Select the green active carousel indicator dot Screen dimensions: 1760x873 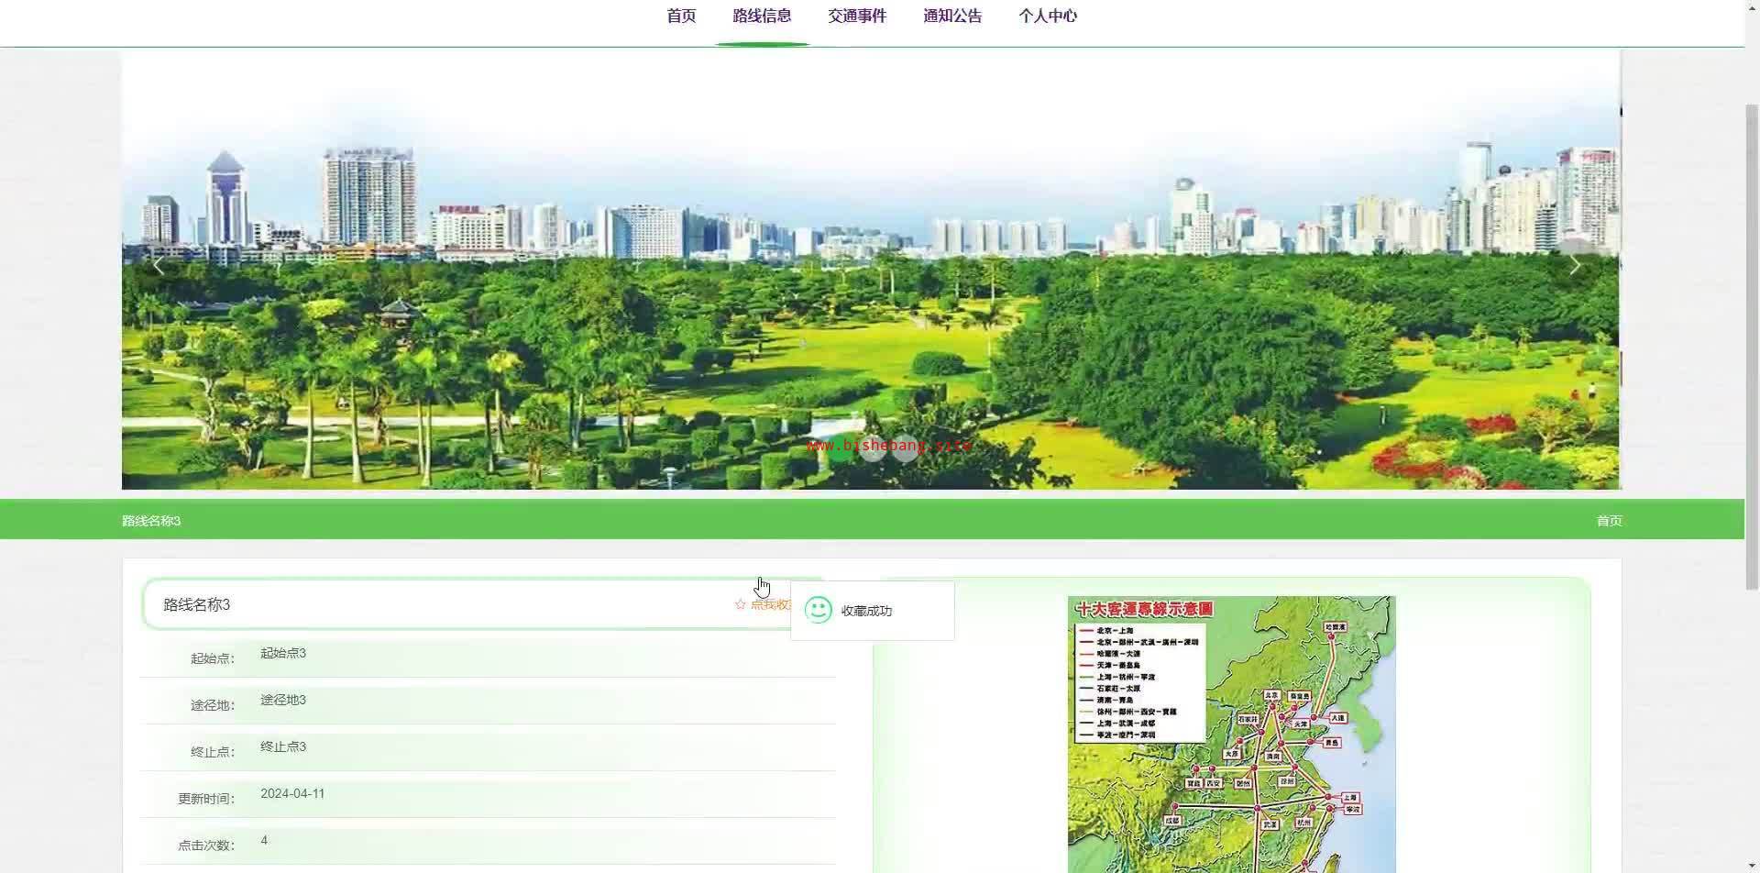[840, 448]
